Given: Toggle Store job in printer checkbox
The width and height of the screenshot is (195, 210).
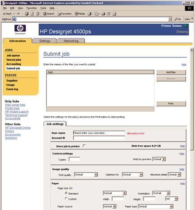Looking at the screenshot, I should (84, 146).
